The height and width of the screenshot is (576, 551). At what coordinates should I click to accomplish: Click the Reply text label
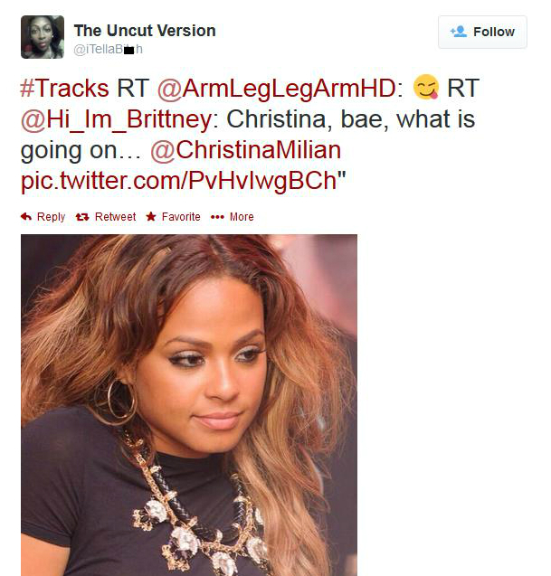click(51, 217)
